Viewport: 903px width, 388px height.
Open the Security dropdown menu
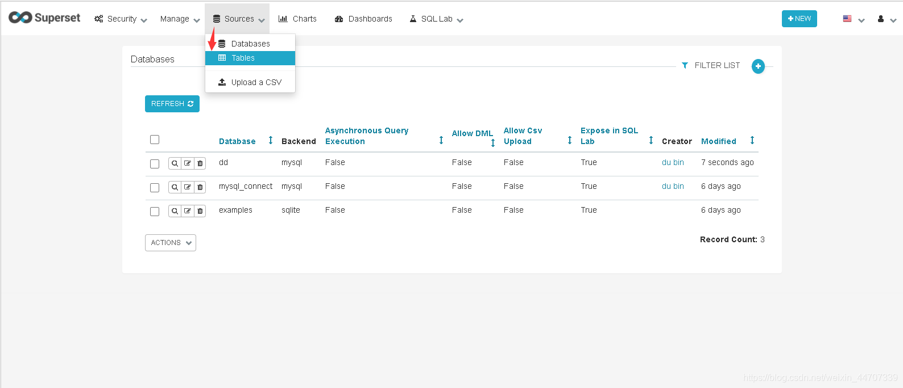pos(121,19)
